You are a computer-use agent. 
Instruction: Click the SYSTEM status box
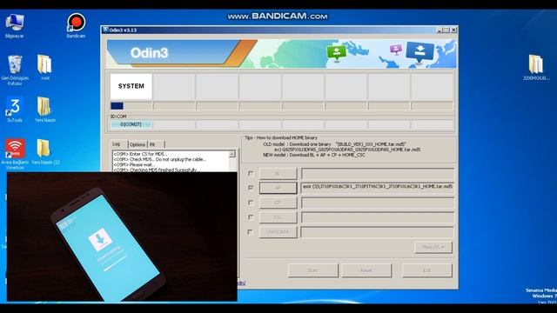click(131, 86)
